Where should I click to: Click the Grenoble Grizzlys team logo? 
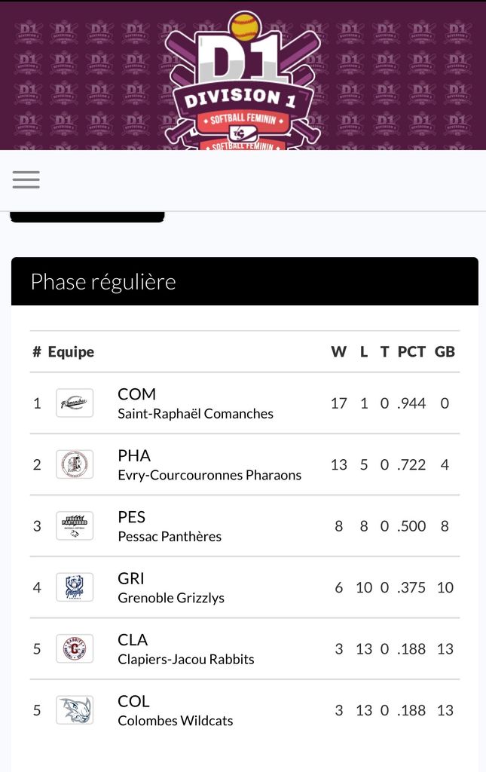click(x=75, y=587)
